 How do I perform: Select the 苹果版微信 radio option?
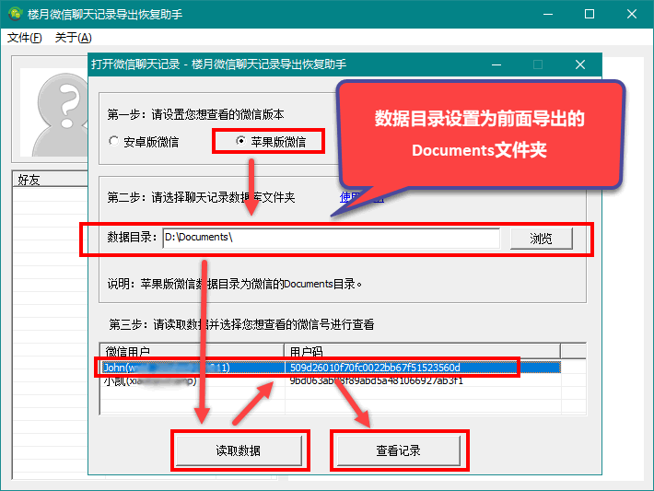pos(270,142)
